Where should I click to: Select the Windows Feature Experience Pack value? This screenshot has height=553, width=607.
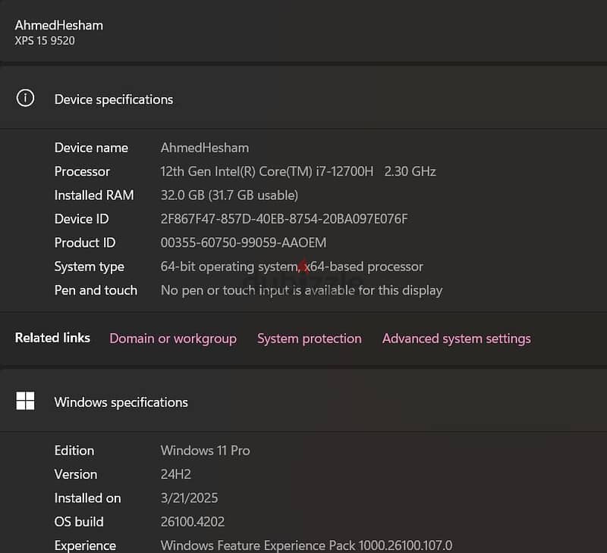[x=307, y=545]
